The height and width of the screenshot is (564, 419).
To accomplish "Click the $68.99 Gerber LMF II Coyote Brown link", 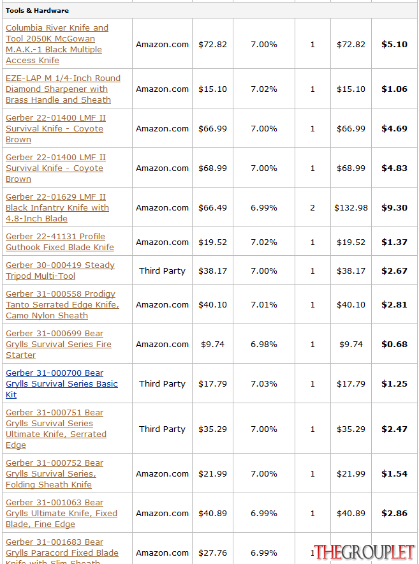I will (x=55, y=168).
